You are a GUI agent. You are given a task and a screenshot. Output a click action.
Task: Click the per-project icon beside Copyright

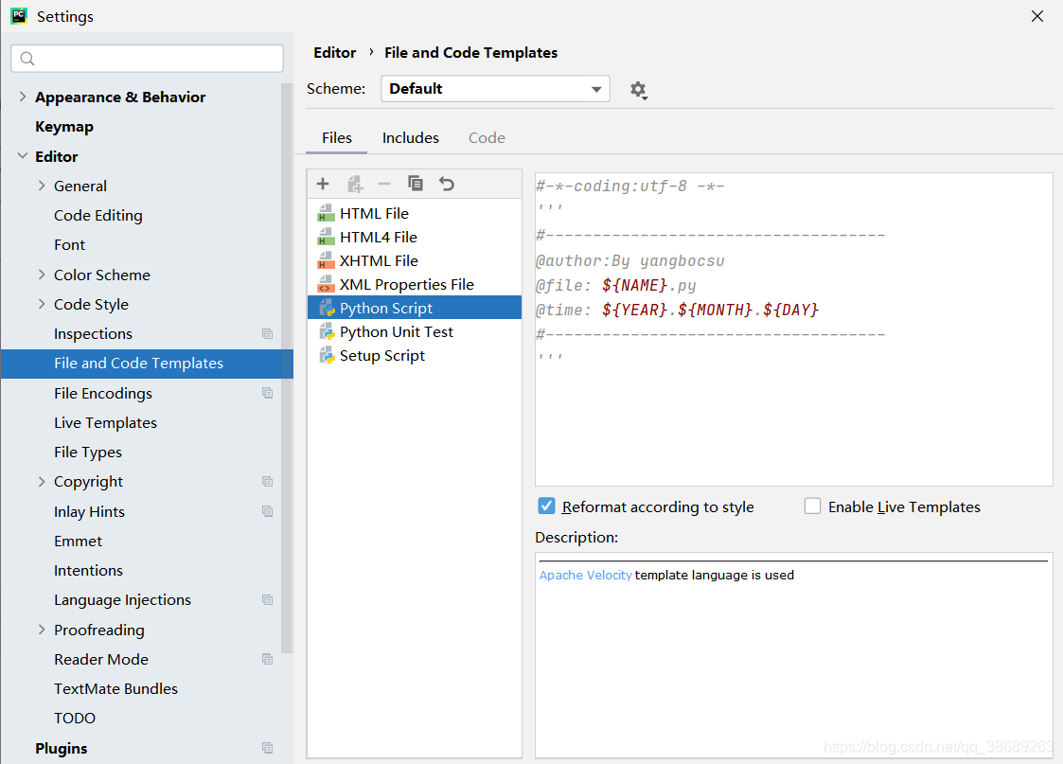point(267,481)
